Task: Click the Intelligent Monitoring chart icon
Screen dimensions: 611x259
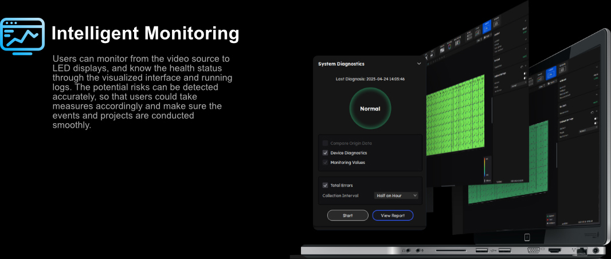Action: tap(22, 35)
